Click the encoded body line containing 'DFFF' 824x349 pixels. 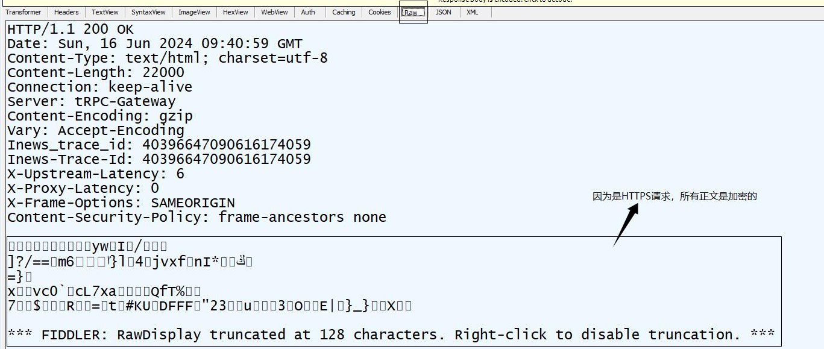(x=210, y=306)
